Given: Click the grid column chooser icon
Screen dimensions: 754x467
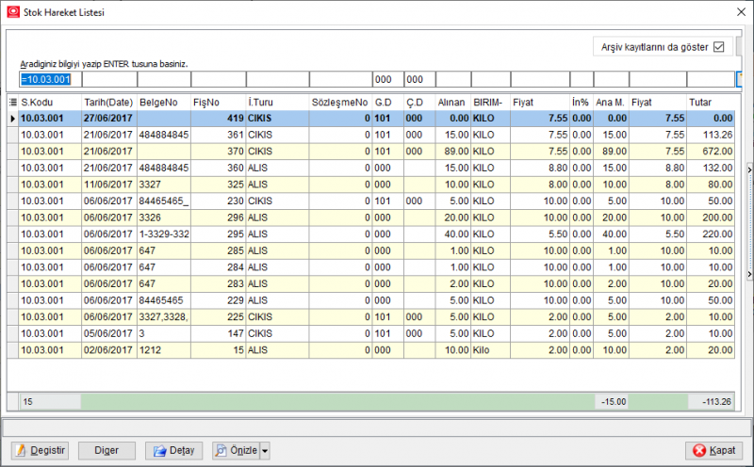Looking at the screenshot, I should (13, 102).
